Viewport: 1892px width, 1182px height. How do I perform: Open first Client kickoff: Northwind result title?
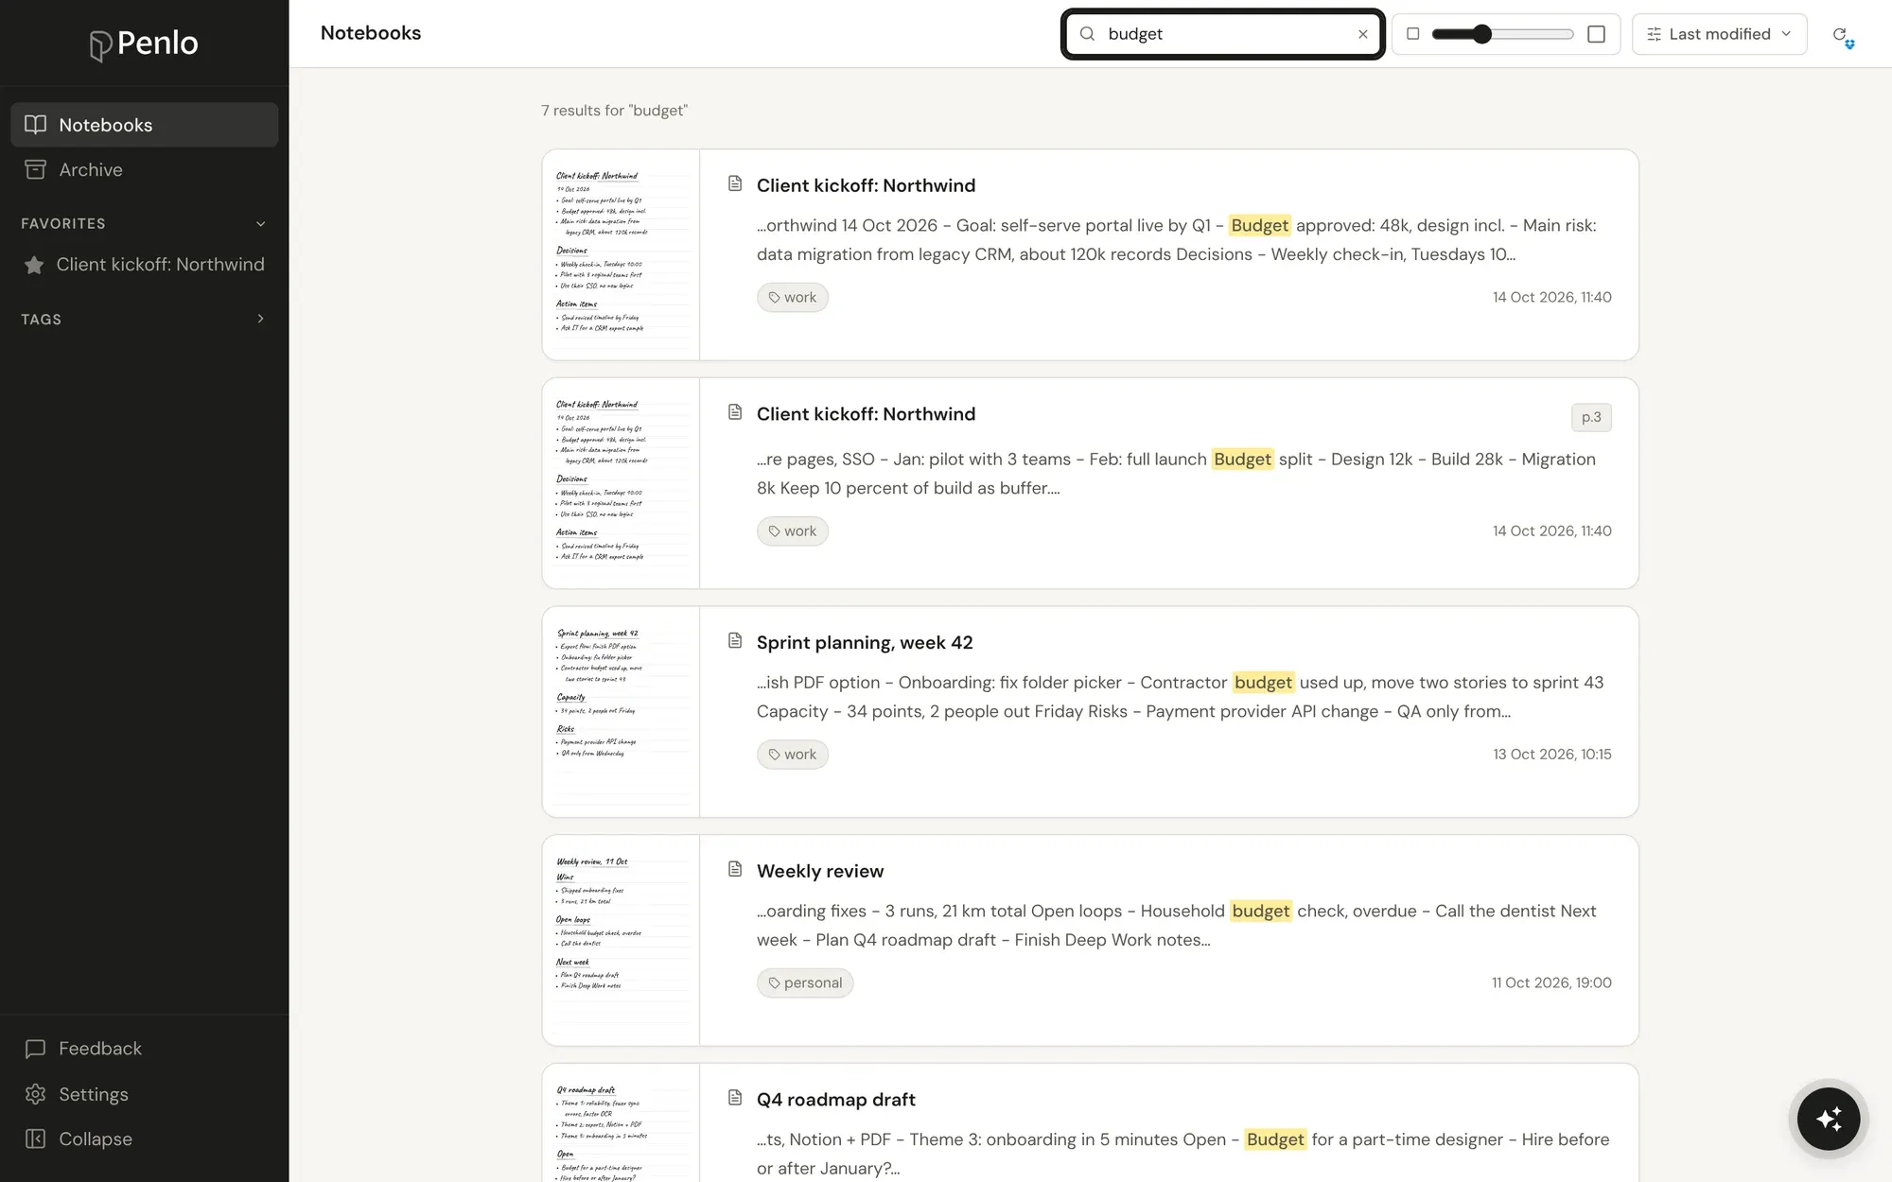pyautogui.click(x=866, y=185)
